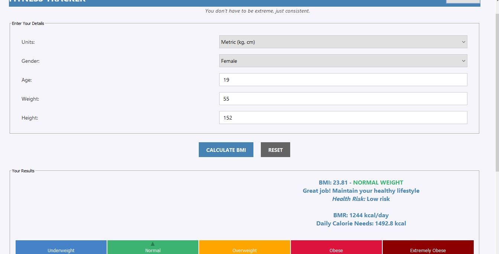The width and height of the screenshot is (499, 254).
Task: Click the green Normal category bar
Action: click(x=153, y=247)
